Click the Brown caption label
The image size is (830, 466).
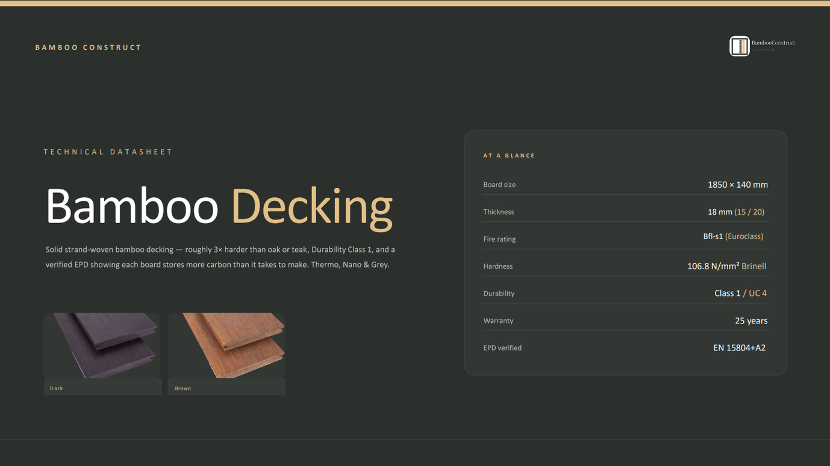(183, 388)
